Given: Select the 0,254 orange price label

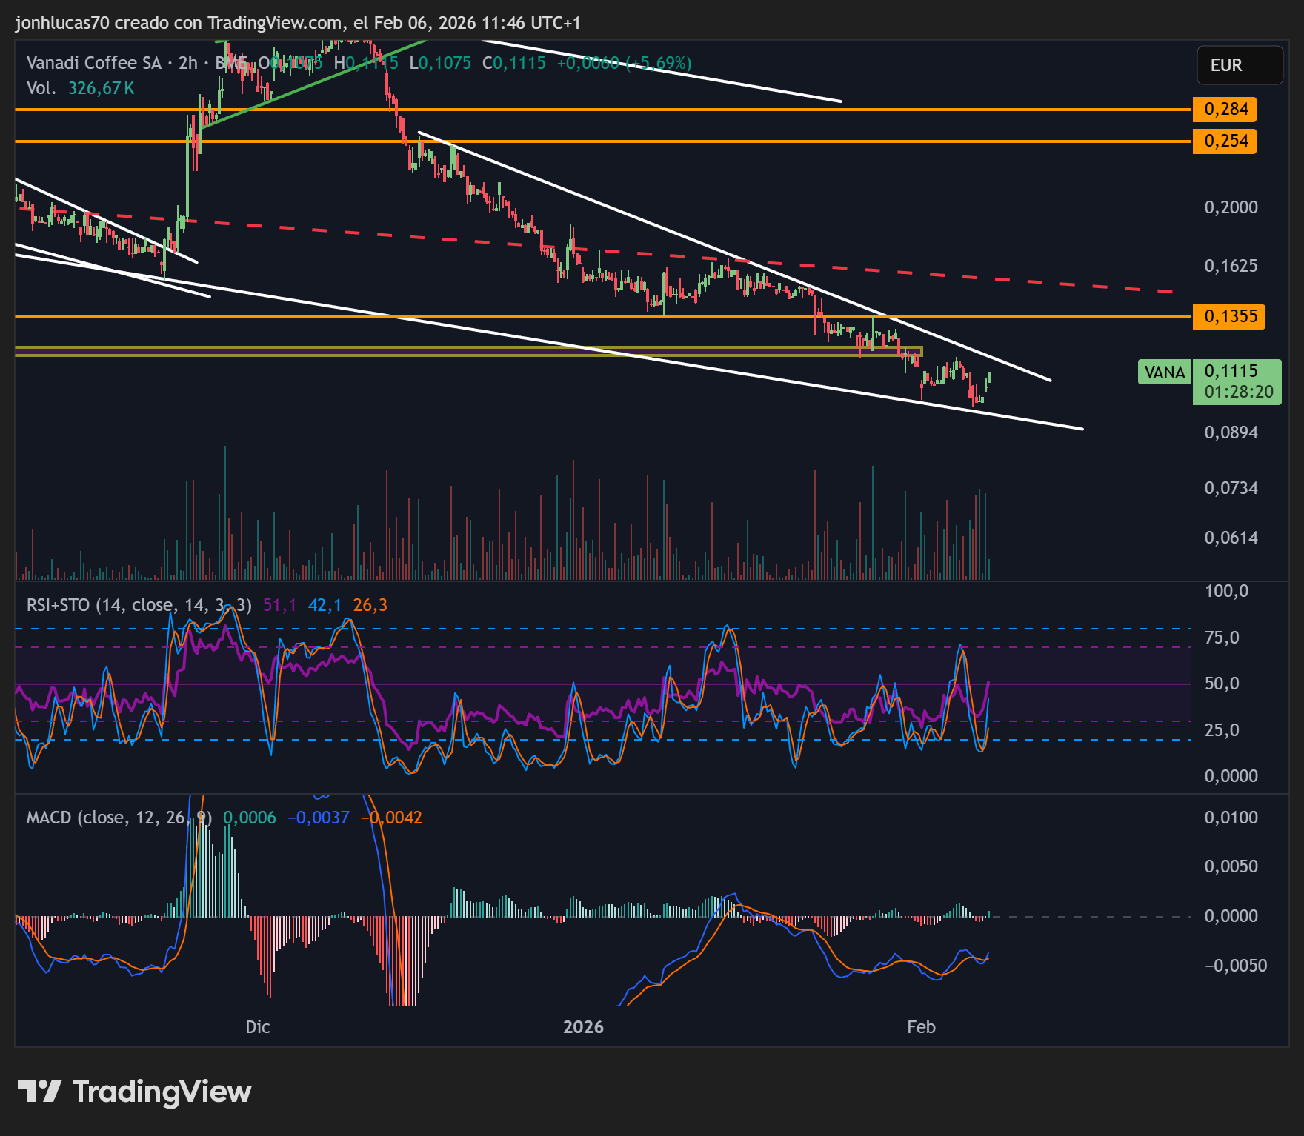Looking at the screenshot, I should [1225, 141].
